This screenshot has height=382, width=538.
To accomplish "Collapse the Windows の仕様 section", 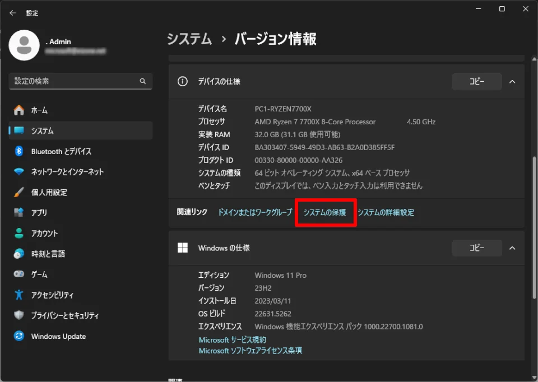I will tap(512, 248).
